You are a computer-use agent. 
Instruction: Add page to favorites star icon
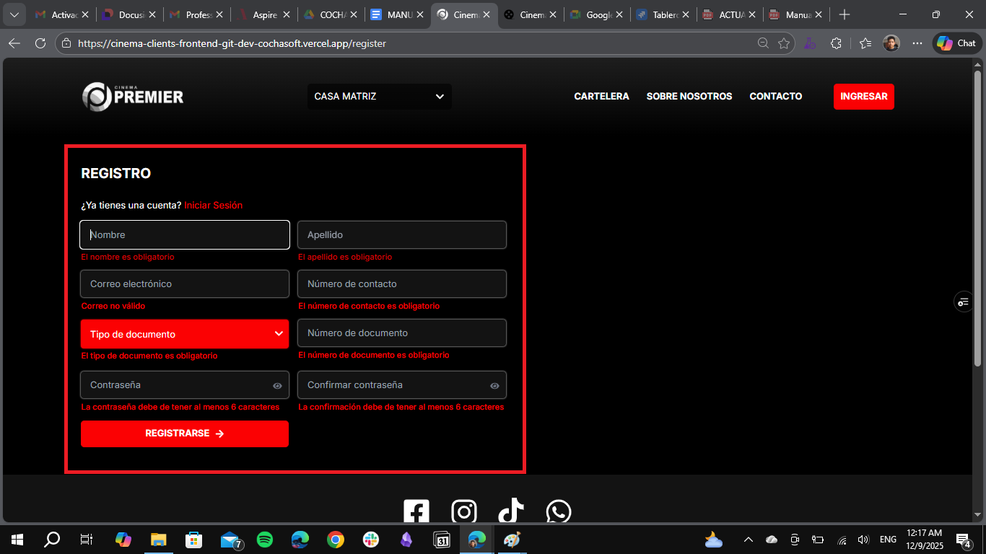[784, 43]
